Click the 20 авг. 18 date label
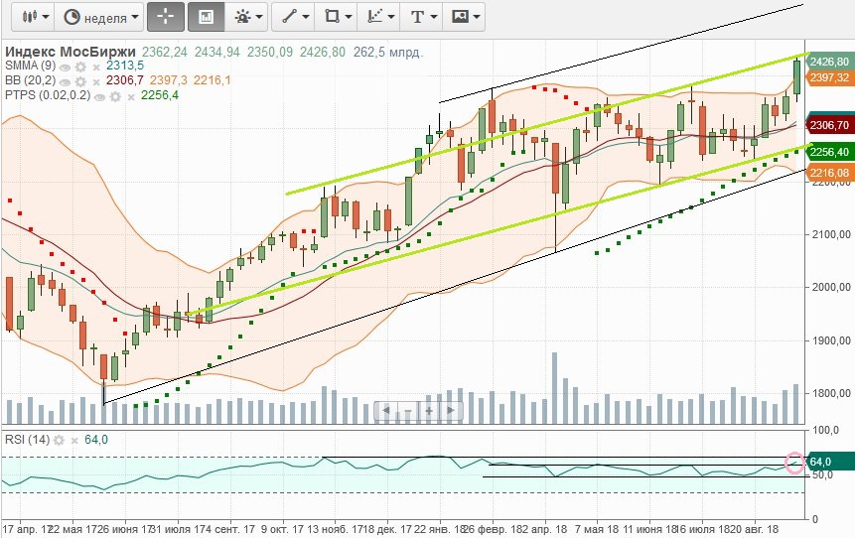Viewport: 855px width, 538px height. point(754,529)
